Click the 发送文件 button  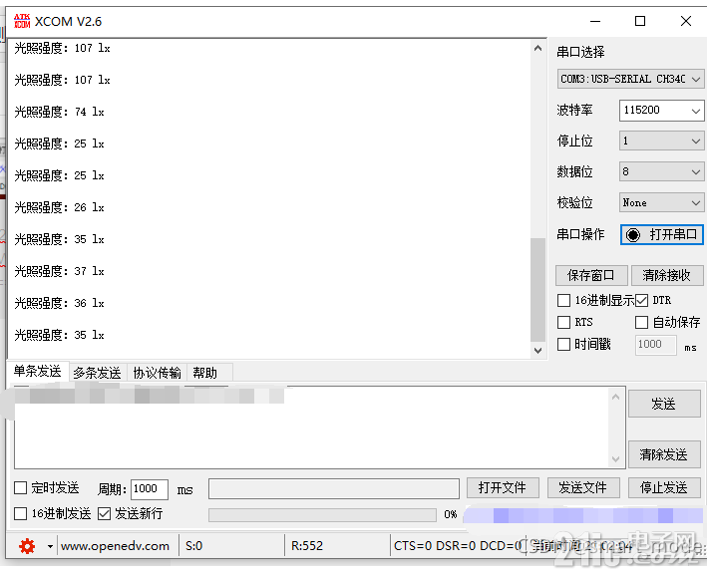tap(583, 488)
